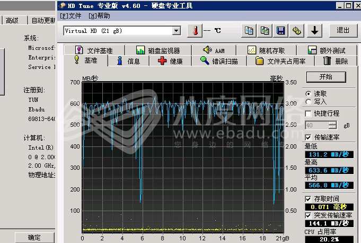This screenshot has width=361, height=243.
Task: Toggle the 传输速率 checkbox
Action: [x=308, y=137]
